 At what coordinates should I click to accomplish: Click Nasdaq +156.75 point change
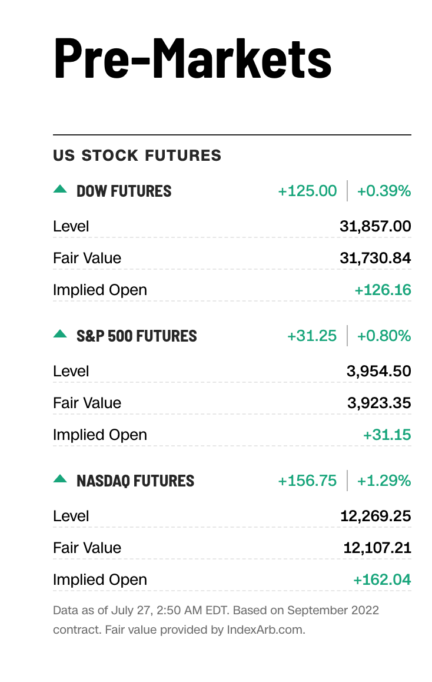[307, 481]
